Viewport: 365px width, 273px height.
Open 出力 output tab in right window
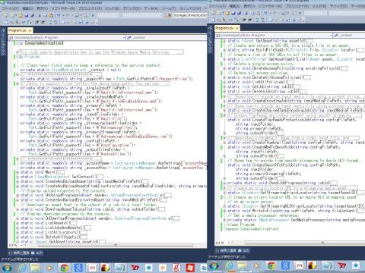click(244, 250)
